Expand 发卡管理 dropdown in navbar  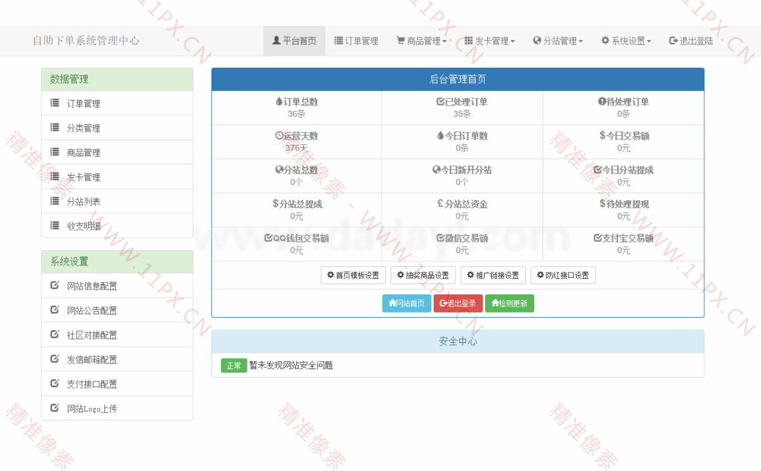coord(489,41)
